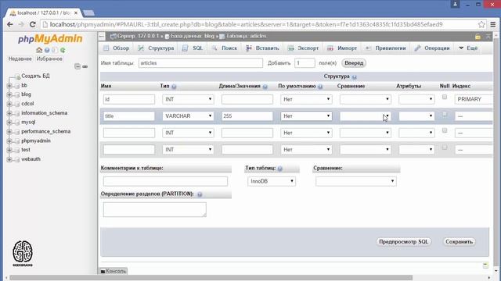Bookmark this page with star icon
Screen dimensions: 501x281
(481, 24)
